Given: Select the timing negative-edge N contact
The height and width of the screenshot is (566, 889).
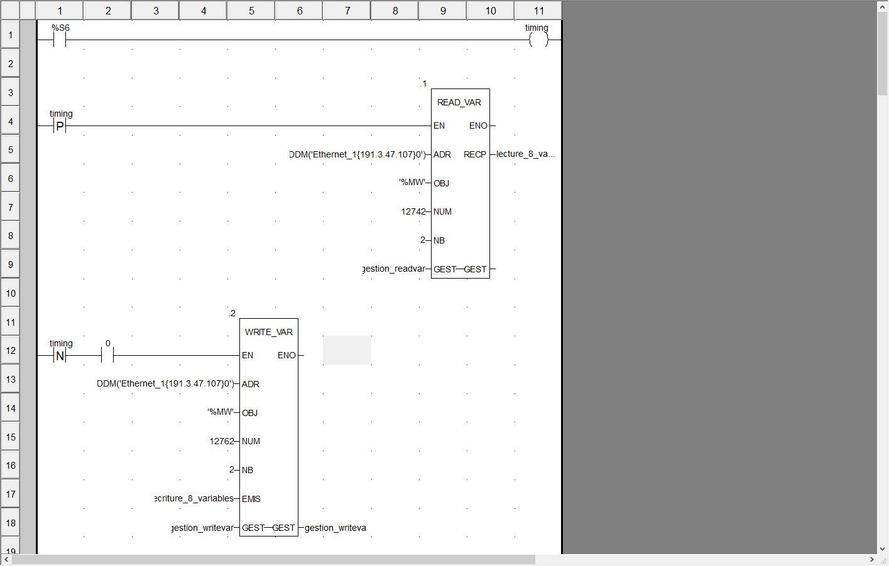Looking at the screenshot, I should coord(60,356).
